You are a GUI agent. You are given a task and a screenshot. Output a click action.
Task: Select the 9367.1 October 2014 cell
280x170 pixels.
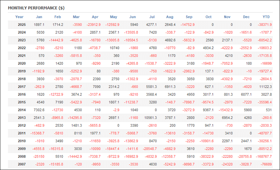click(x=208, y=110)
